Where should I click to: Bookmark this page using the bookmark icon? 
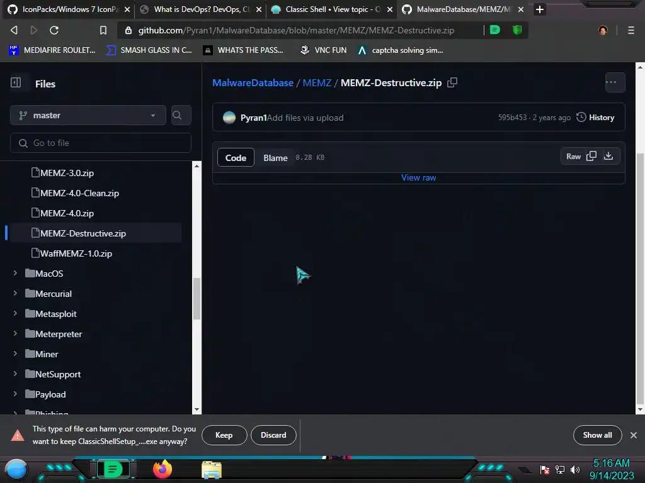click(x=103, y=30)
